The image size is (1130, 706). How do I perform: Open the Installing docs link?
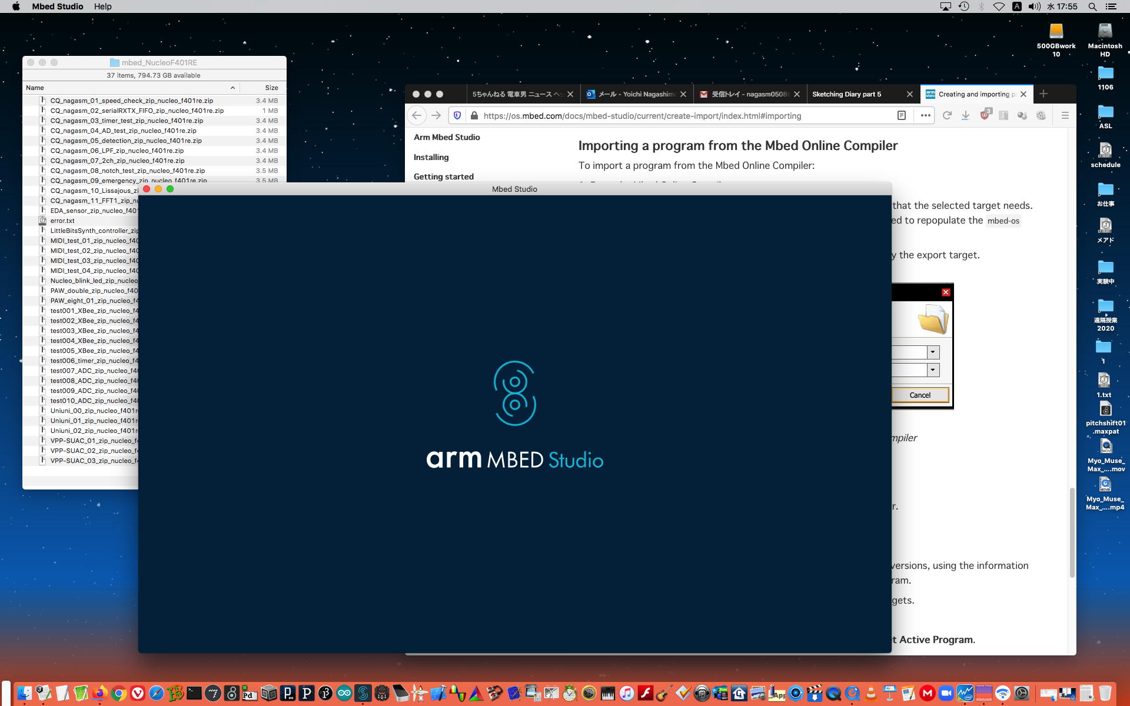tap(431, 157)
